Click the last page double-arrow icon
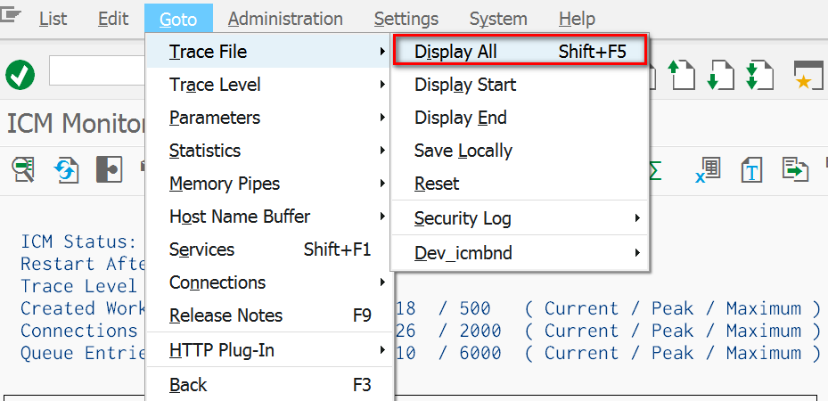 [x=759, y=74]
